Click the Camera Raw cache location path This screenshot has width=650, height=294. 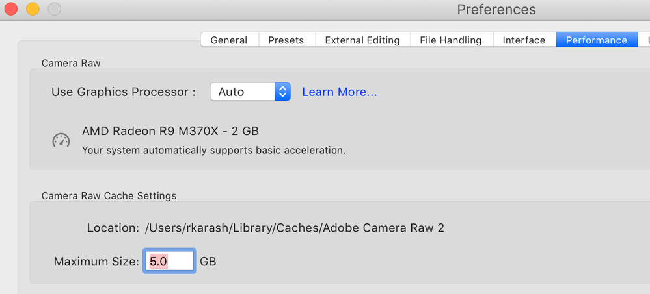pos(295,228)
